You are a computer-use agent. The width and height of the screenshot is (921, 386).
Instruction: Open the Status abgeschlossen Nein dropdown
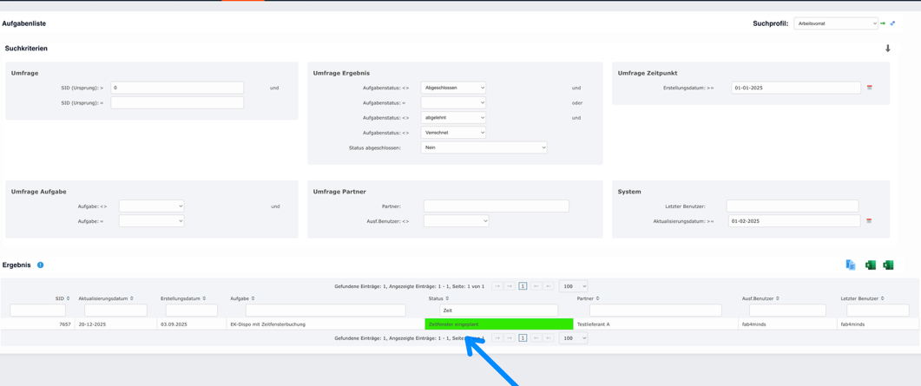tap(484, 147)
